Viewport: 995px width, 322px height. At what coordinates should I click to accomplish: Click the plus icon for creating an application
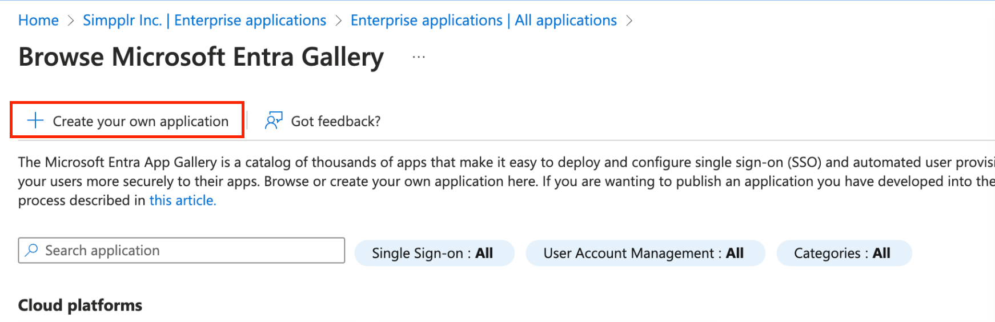[x=35, y=120]
